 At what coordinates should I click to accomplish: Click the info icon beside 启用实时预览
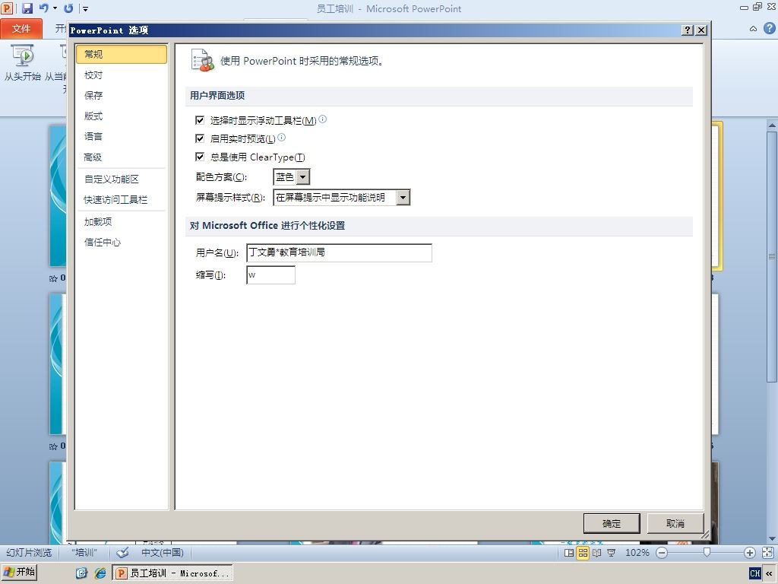pyautogui.click(x=281, y=137)
